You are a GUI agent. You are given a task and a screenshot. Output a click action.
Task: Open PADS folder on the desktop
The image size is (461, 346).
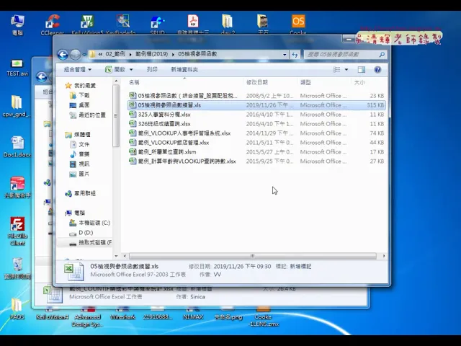coord(17,309)
